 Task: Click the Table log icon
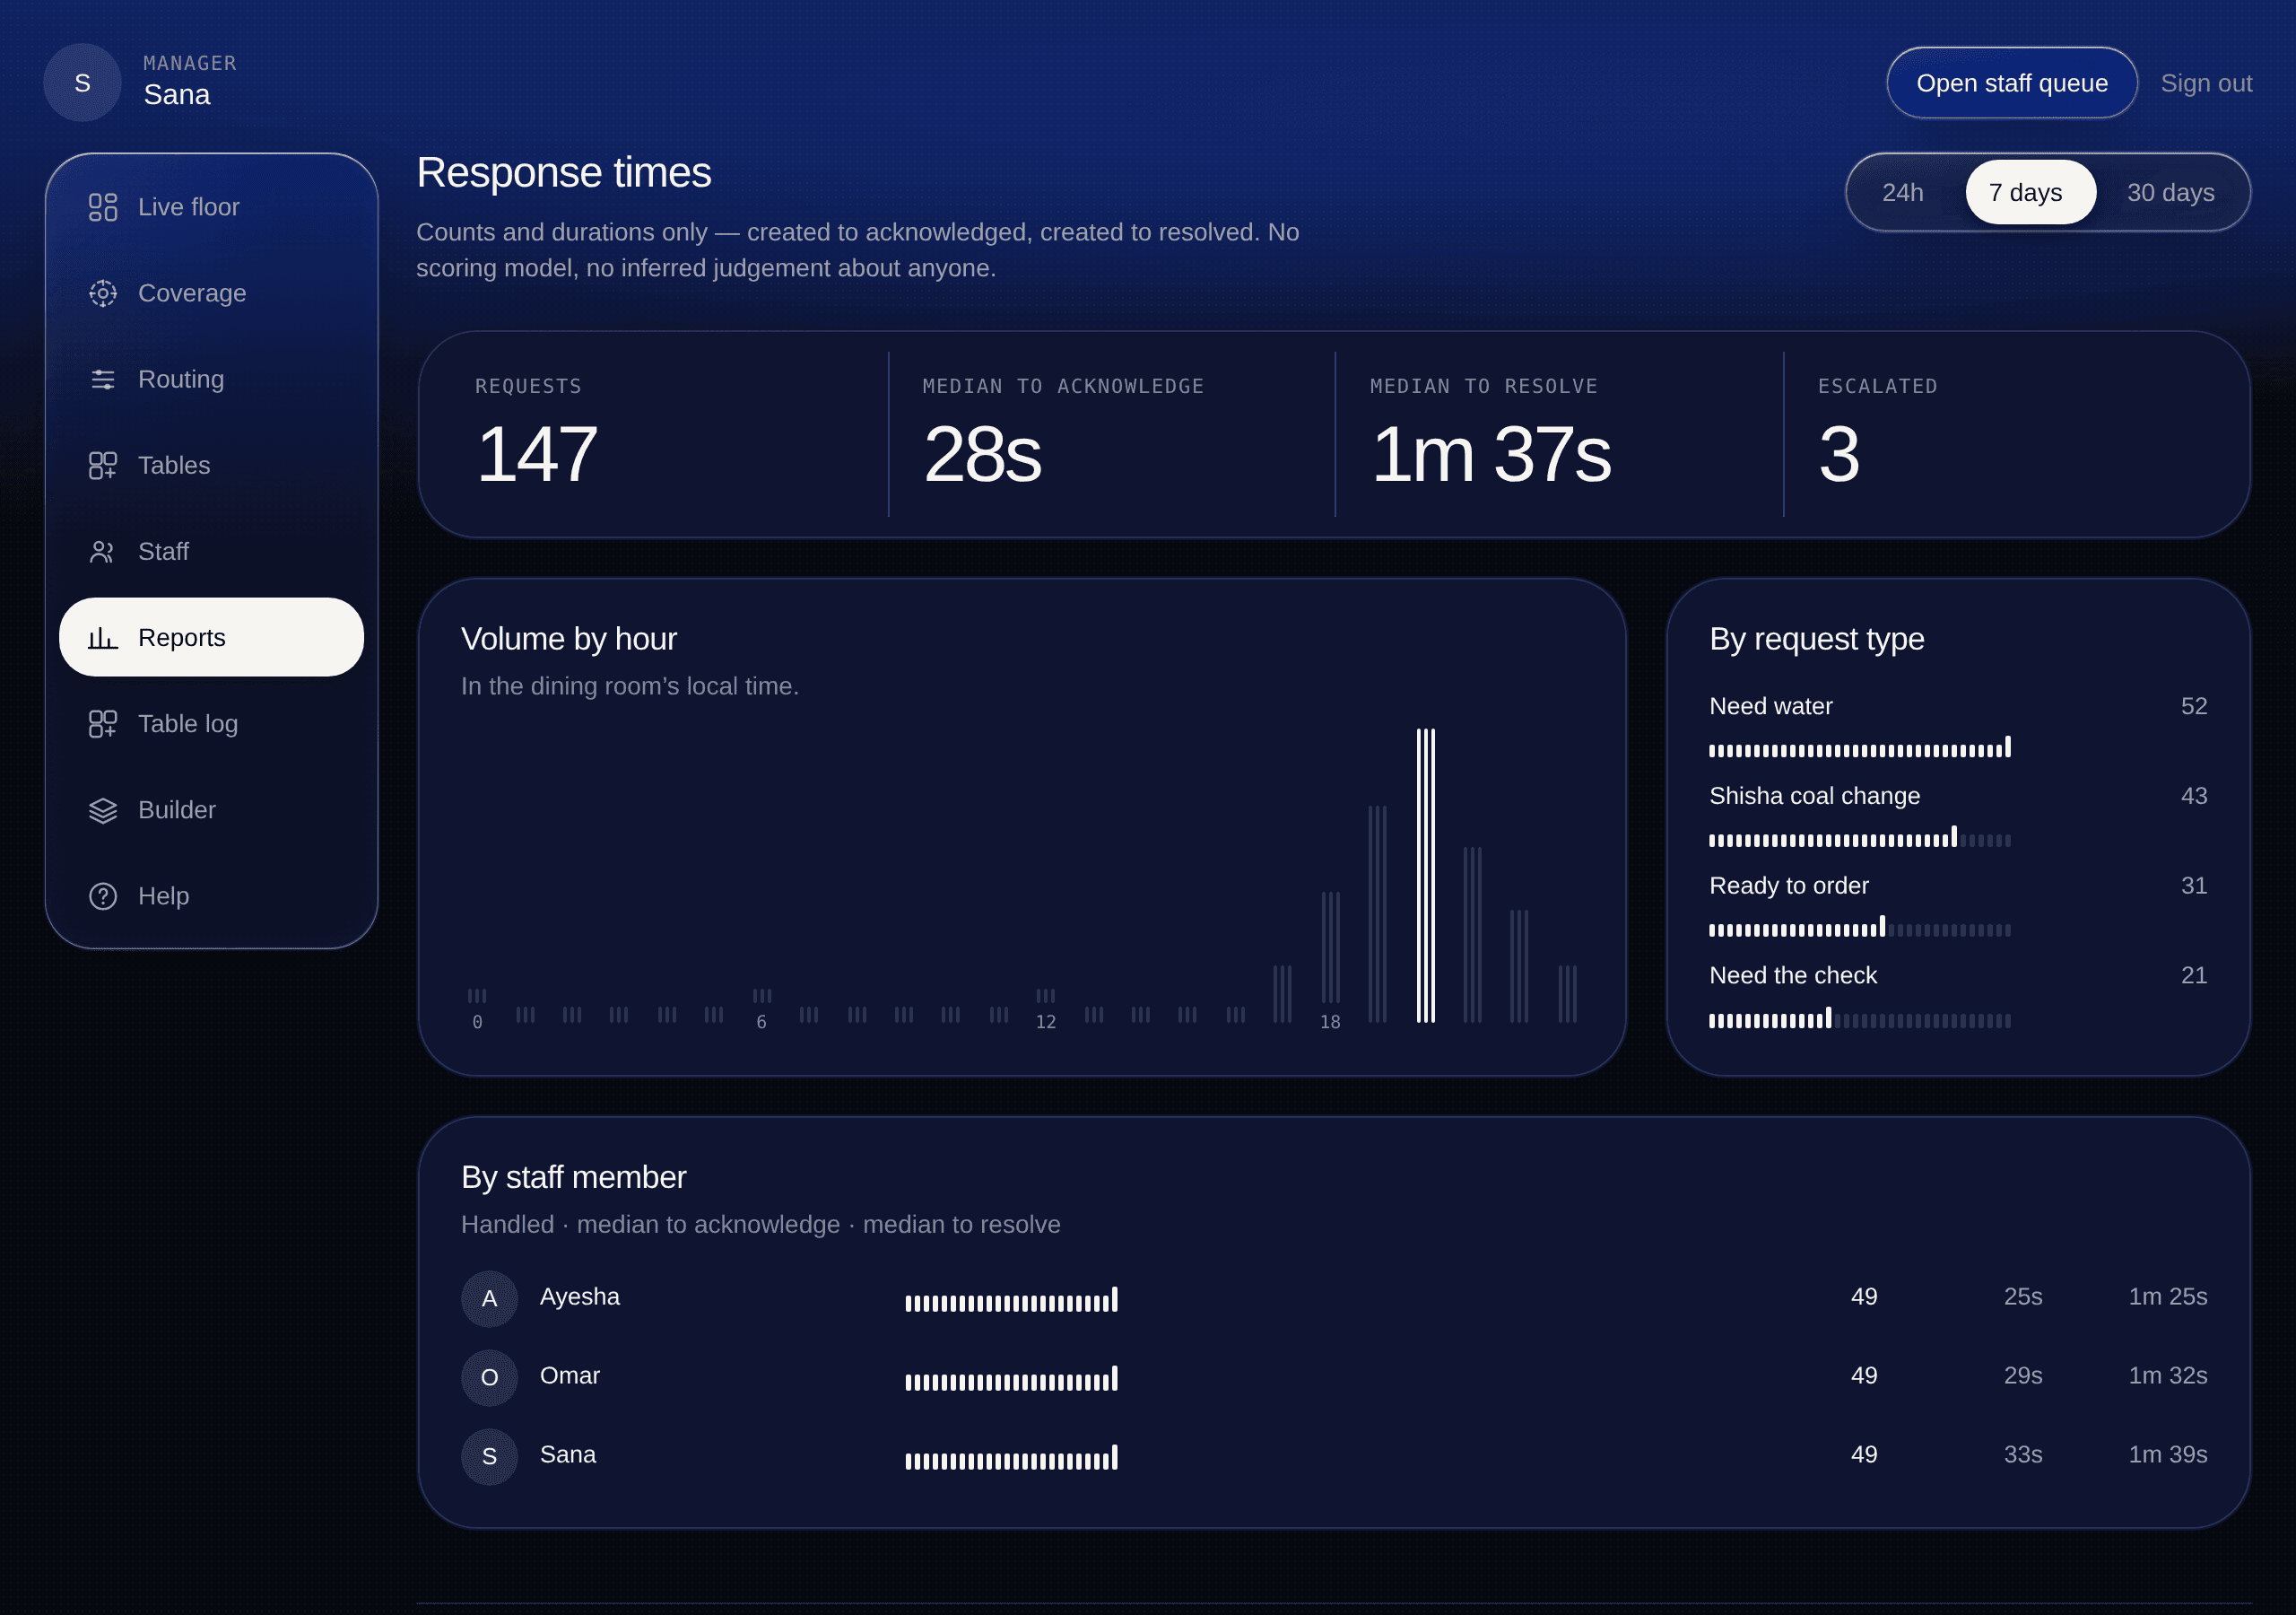pyautogui.click(x=103, y=723)
